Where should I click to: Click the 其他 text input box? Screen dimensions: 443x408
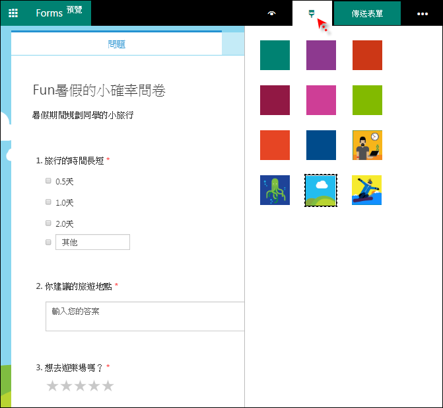(92, 242)
